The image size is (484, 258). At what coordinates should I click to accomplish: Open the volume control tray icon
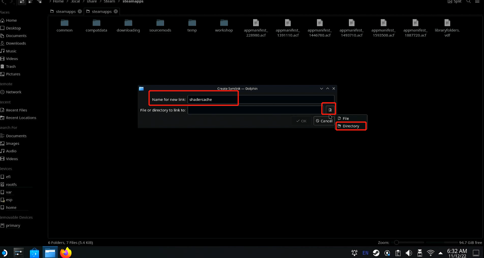(409, 253)
